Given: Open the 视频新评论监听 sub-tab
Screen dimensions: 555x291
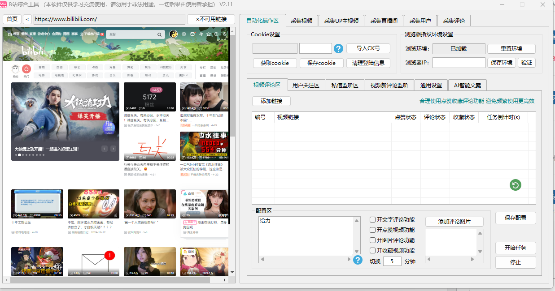Looking at the screenshot, I should coord(389,85).
